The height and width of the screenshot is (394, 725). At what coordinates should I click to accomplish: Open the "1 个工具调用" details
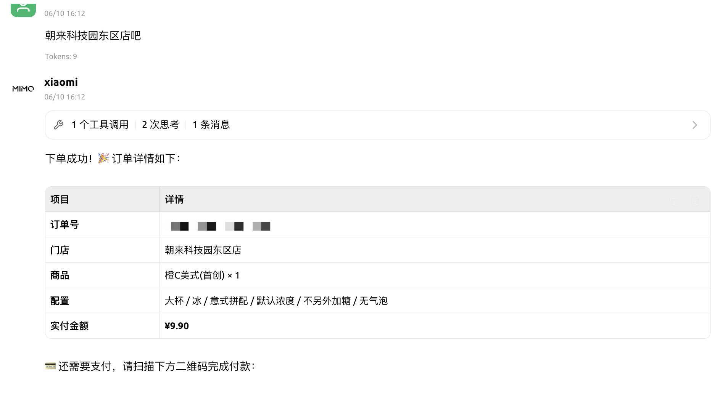(x=100, y=125)
